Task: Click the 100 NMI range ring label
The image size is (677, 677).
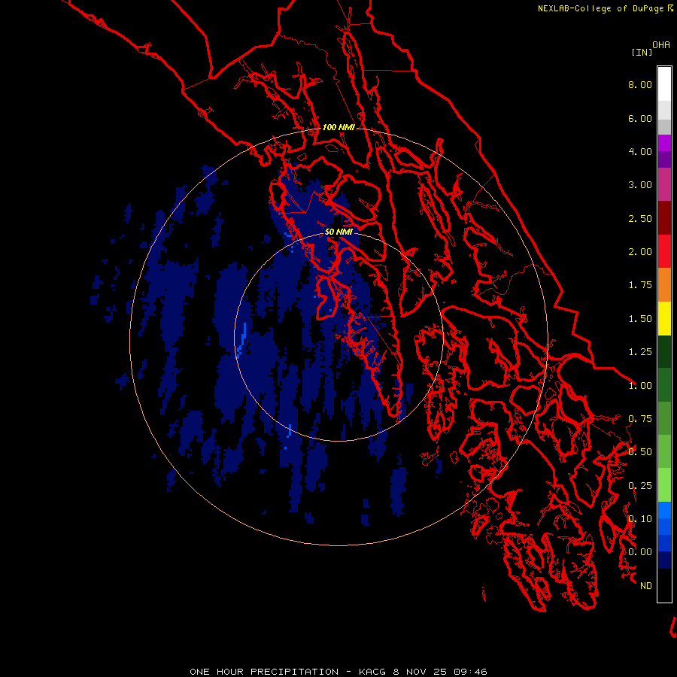Action: click(338, 127)
